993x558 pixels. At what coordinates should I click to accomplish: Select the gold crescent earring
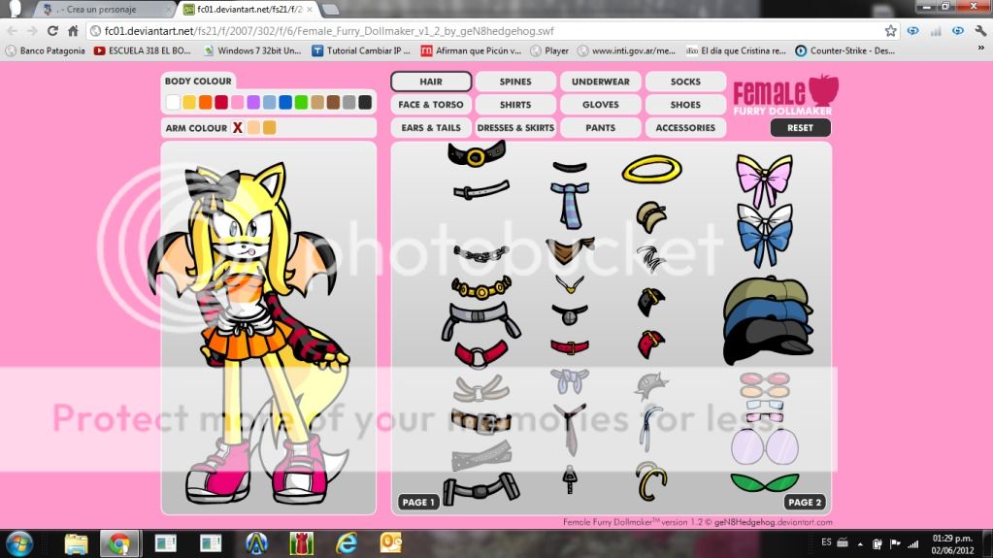(x=651, y=481)
